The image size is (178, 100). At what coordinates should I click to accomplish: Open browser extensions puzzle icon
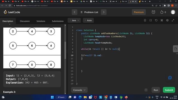165,6
